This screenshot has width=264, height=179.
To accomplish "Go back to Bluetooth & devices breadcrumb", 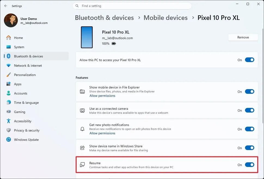I will coord(105,18).
